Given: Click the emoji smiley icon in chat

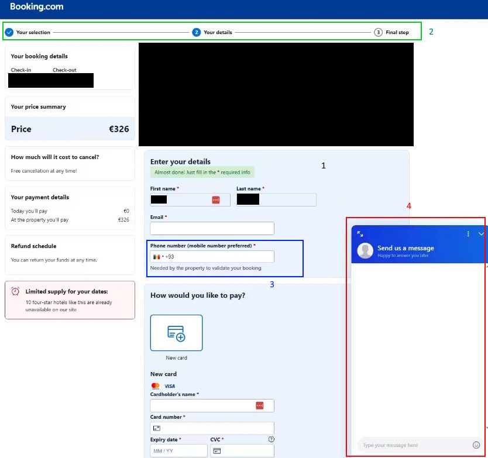Looking at the screenshot, I should pyautogui.click(x=476, y=445).
